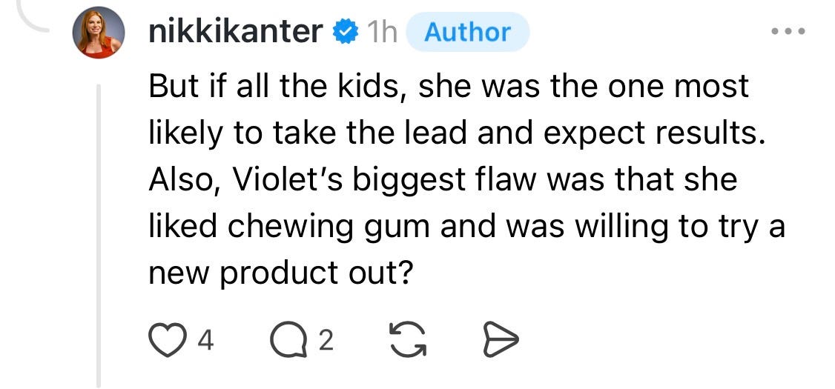Open replies with the speech bubble icon
Screen dimensions: 835x389
289,341
